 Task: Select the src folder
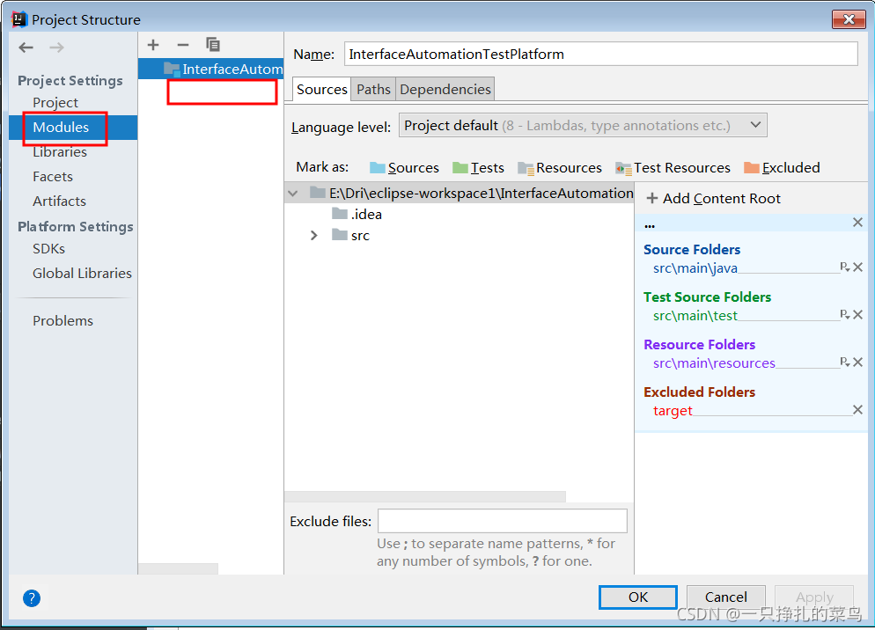351,236
